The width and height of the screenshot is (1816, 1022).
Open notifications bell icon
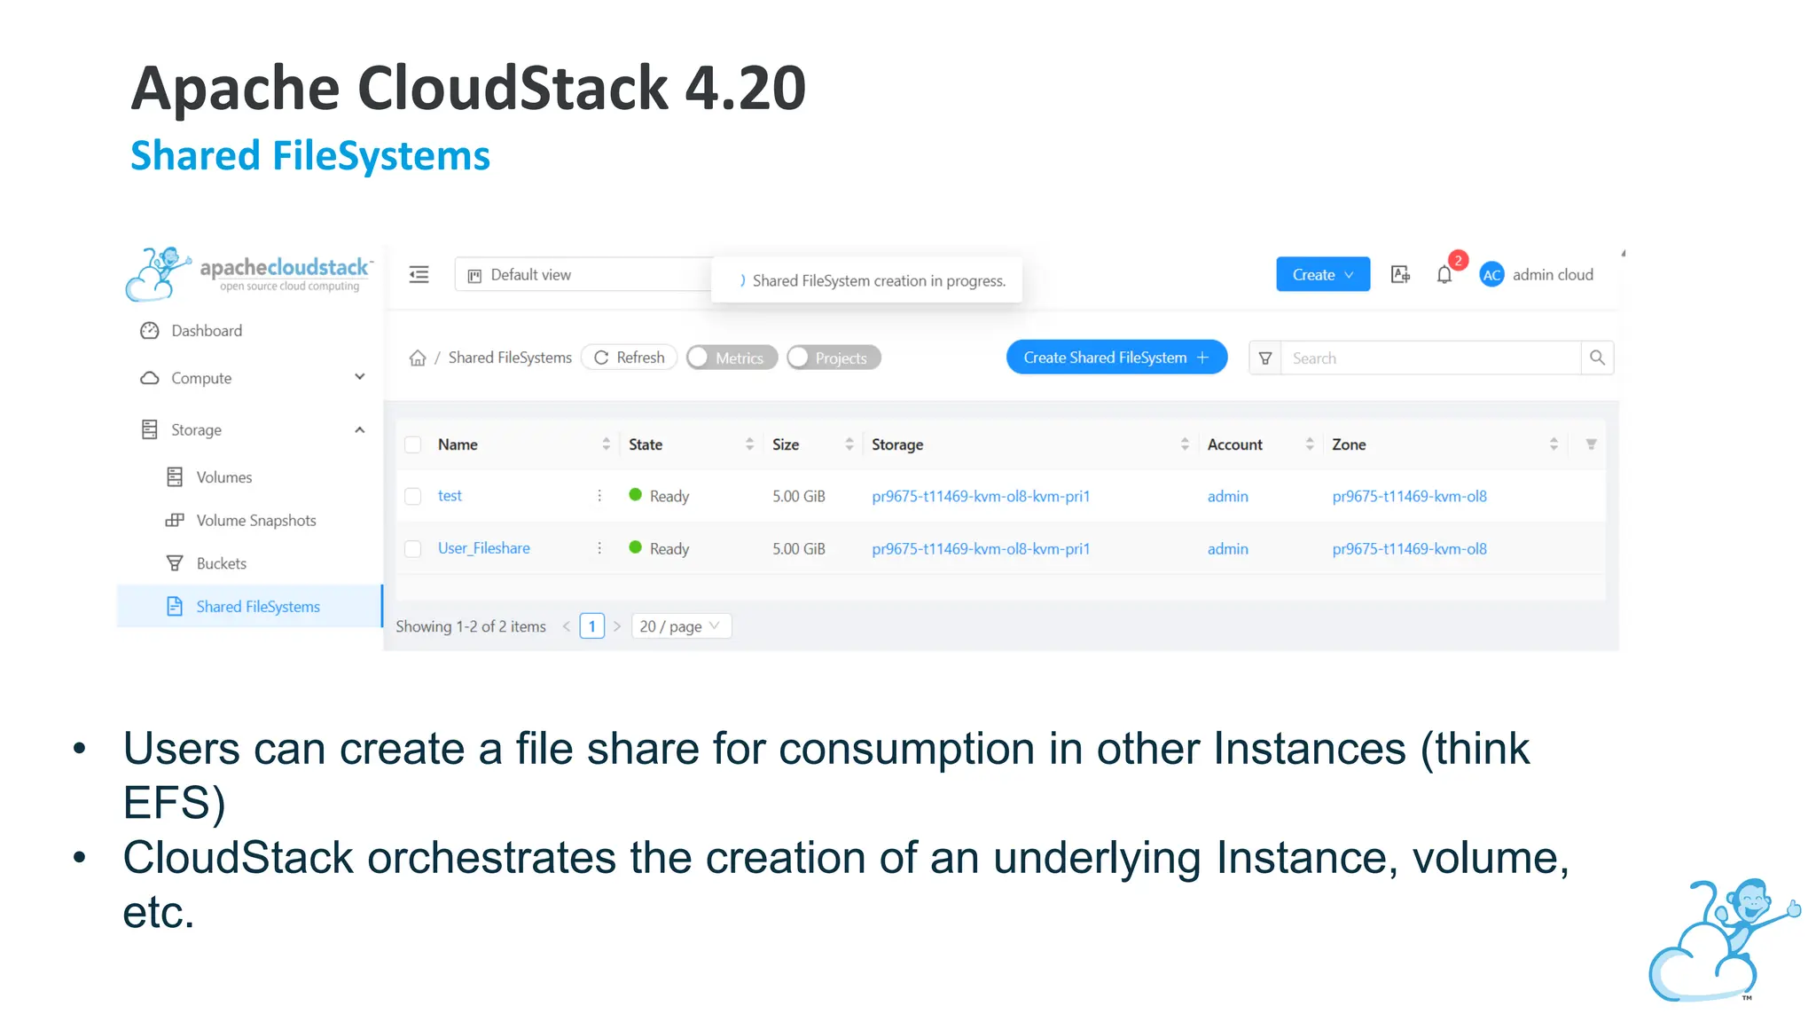coord(1444,275)
